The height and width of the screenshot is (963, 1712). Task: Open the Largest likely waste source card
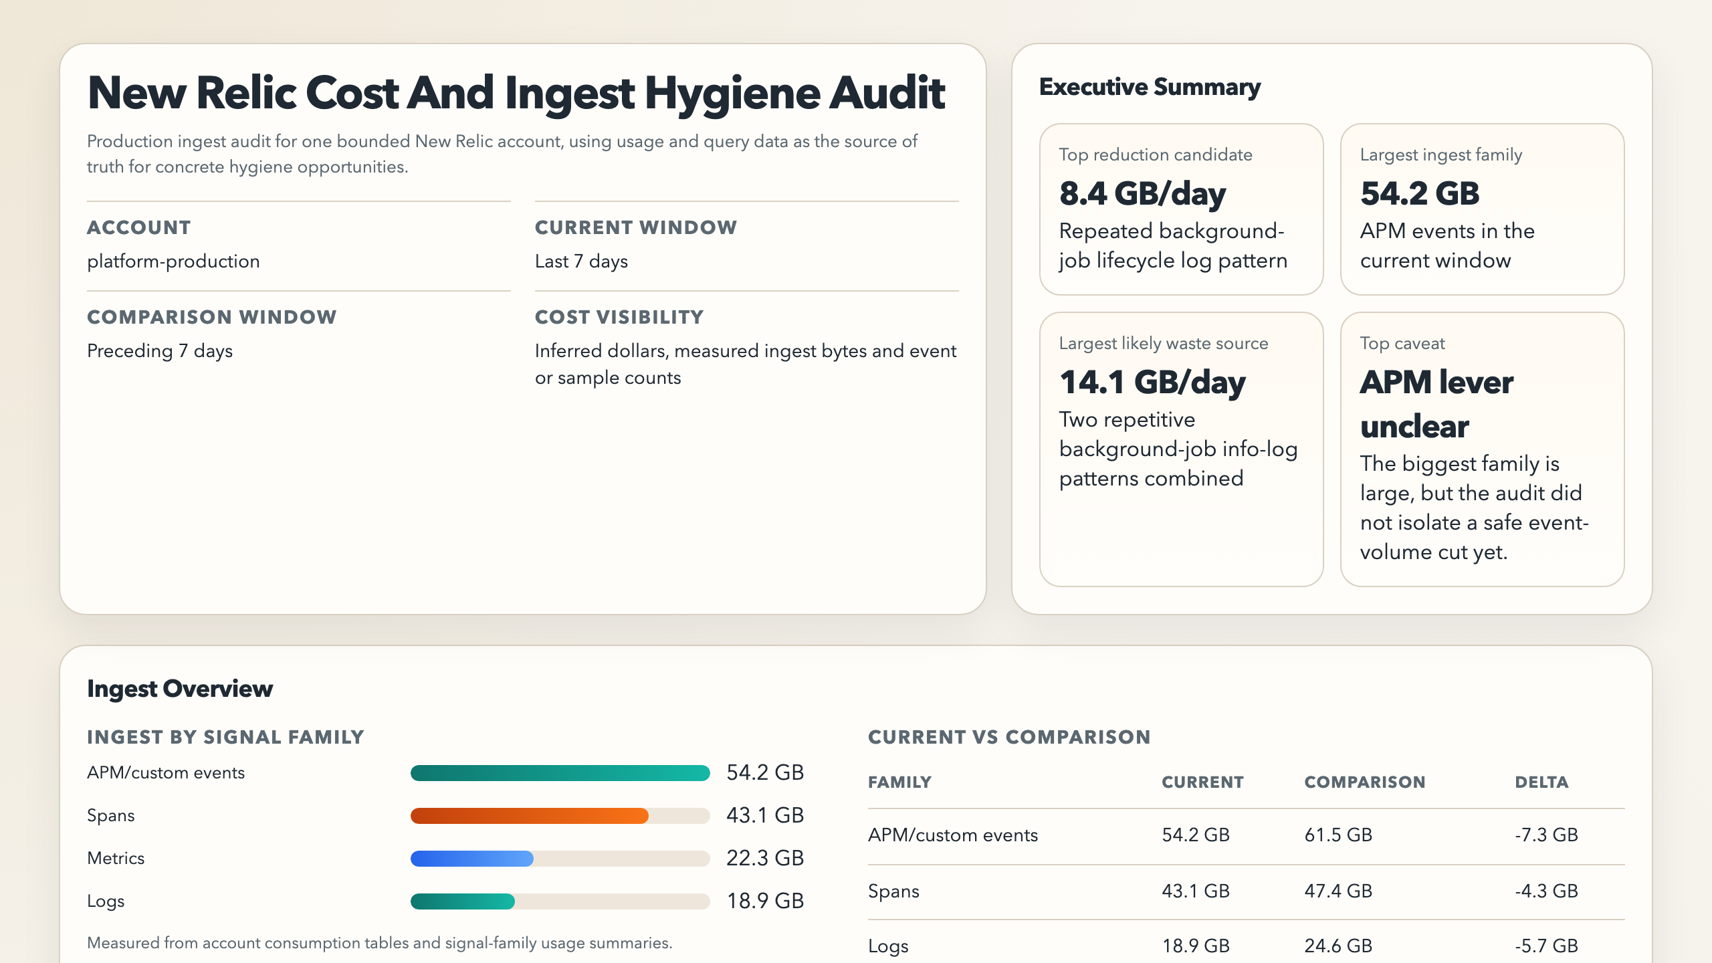[x=1181, y=449]
